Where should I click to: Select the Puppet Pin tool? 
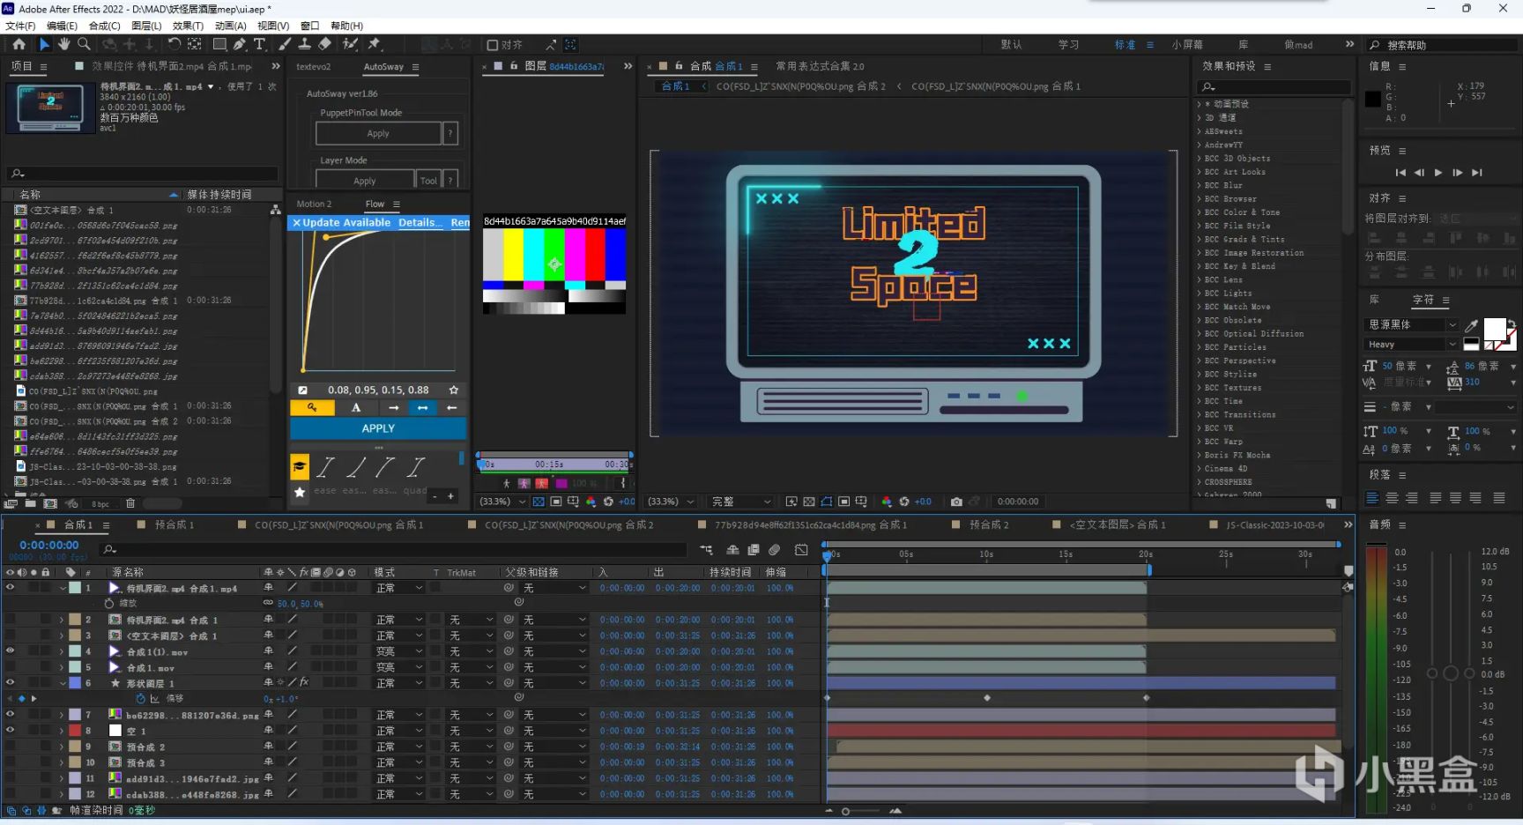374,44
